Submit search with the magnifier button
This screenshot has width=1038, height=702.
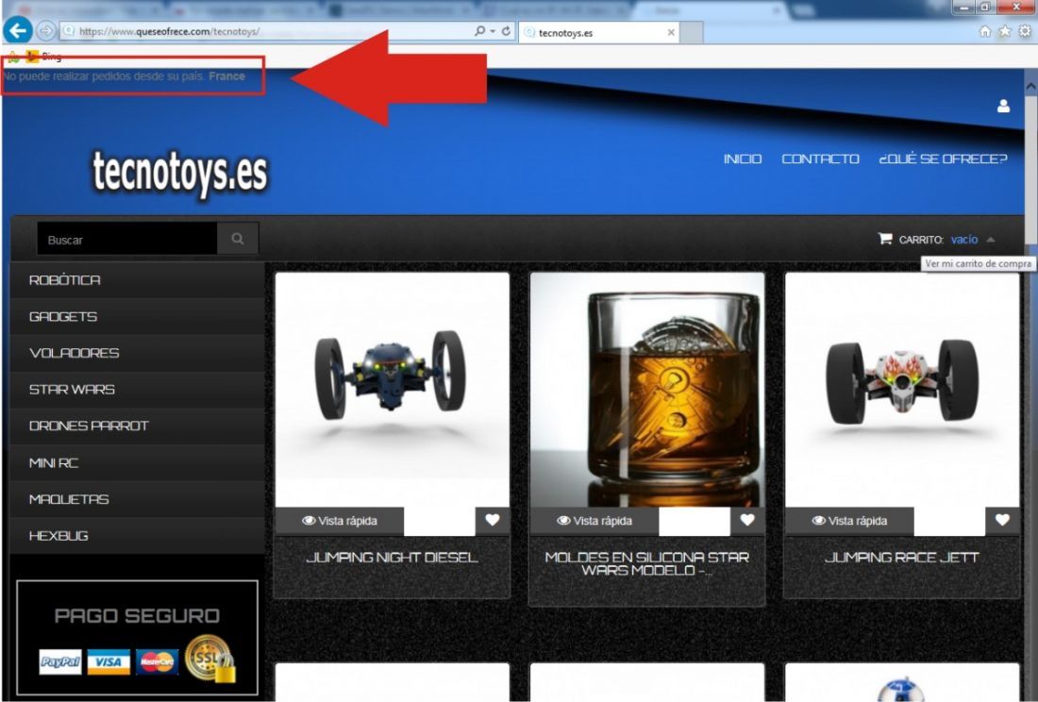(238, 239)
